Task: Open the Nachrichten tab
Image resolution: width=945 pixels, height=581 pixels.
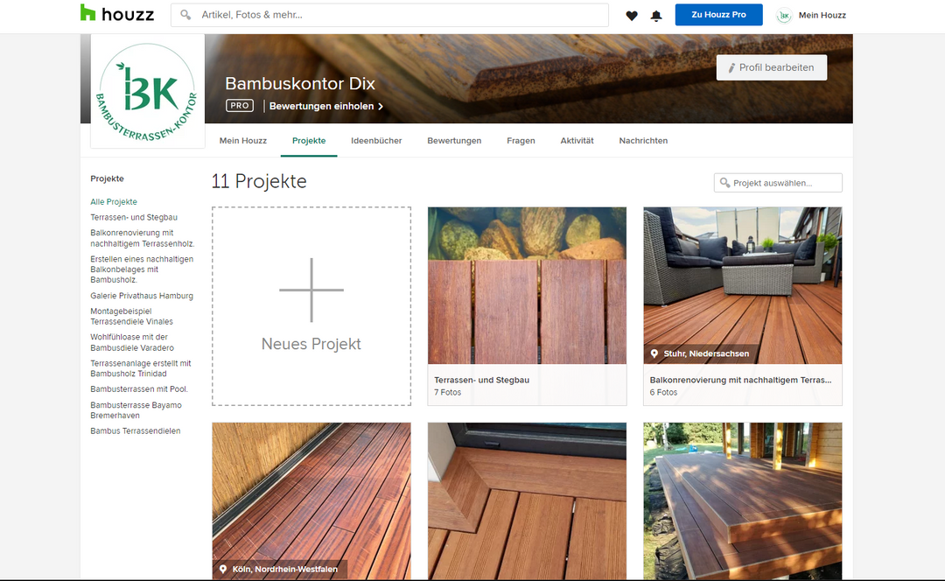Action: click(643, 141)
